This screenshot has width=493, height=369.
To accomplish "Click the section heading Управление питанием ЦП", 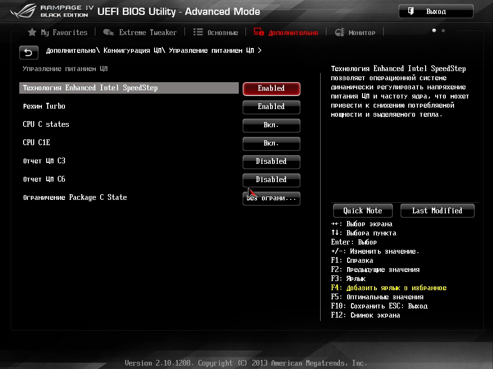I will coord(65,69).
